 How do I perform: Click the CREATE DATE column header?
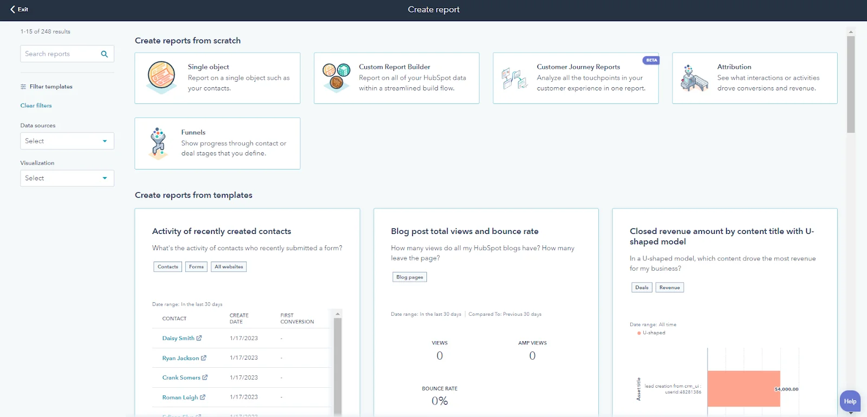(x=239, y=318)
